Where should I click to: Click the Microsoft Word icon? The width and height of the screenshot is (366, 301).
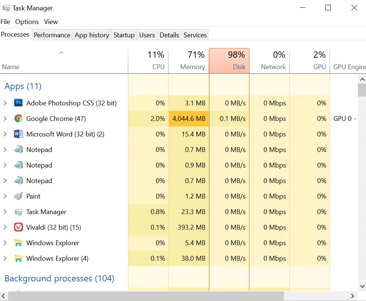click(19, 134)
